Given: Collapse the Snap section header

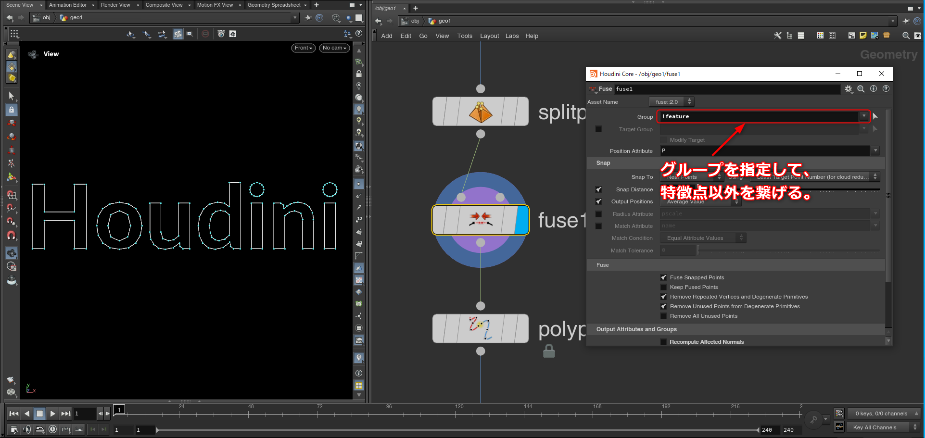Looking at the screenshot, I should [x=736, y=163].
